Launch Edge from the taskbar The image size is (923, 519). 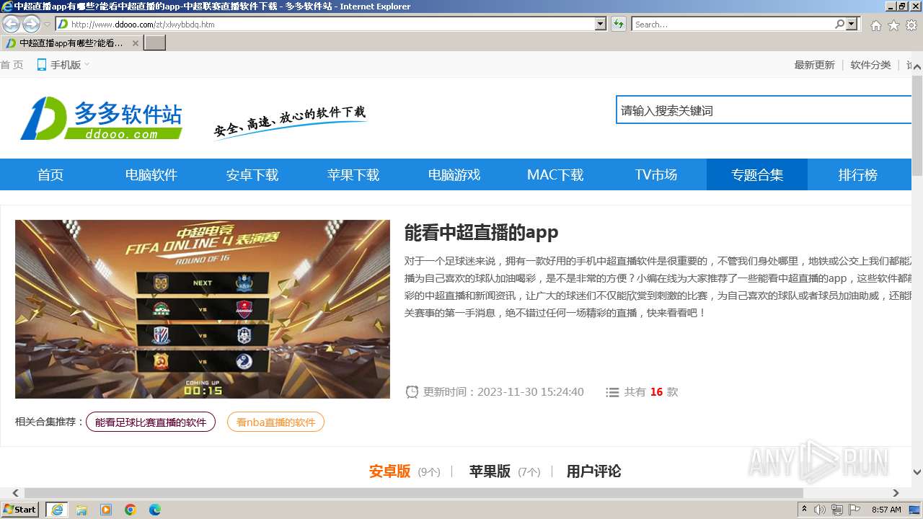pyautogui.click(x=155, y=510)
